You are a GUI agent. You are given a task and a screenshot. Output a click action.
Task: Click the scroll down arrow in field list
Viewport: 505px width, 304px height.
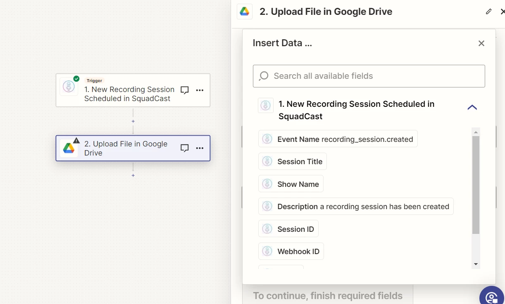coord(476,264)
